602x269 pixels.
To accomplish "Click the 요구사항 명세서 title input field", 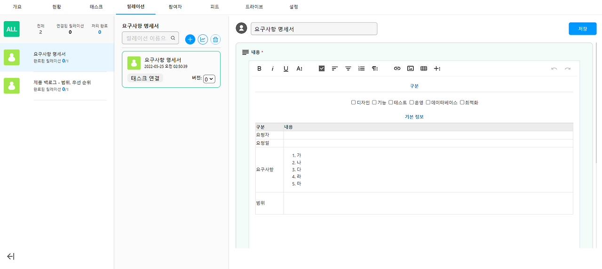I will [314, 29].
